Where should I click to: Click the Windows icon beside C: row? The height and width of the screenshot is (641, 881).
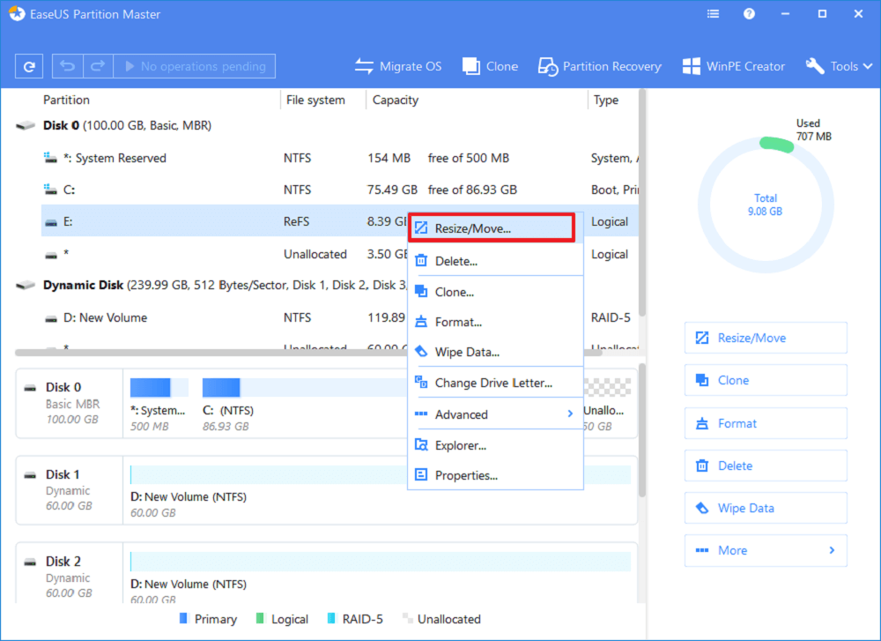[x=50, y=190]
